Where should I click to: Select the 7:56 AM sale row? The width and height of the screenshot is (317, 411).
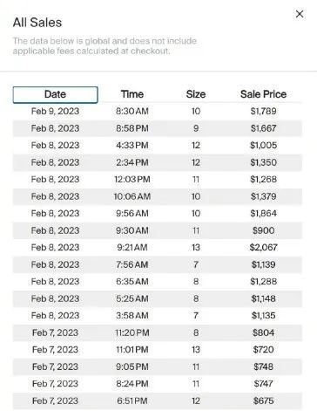158,264
